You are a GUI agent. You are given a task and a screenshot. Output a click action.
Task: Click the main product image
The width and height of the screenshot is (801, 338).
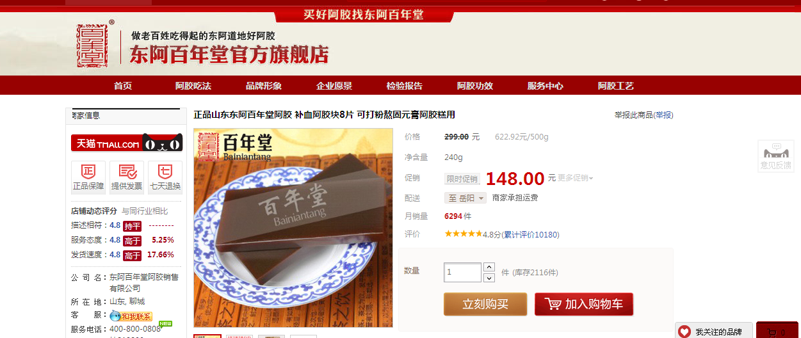(x=293, y=228)
